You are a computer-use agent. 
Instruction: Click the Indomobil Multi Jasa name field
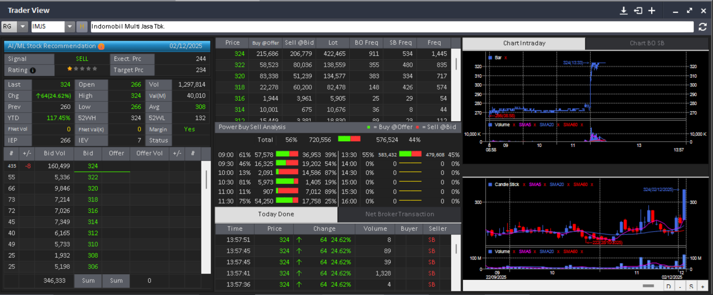(391, 26)
